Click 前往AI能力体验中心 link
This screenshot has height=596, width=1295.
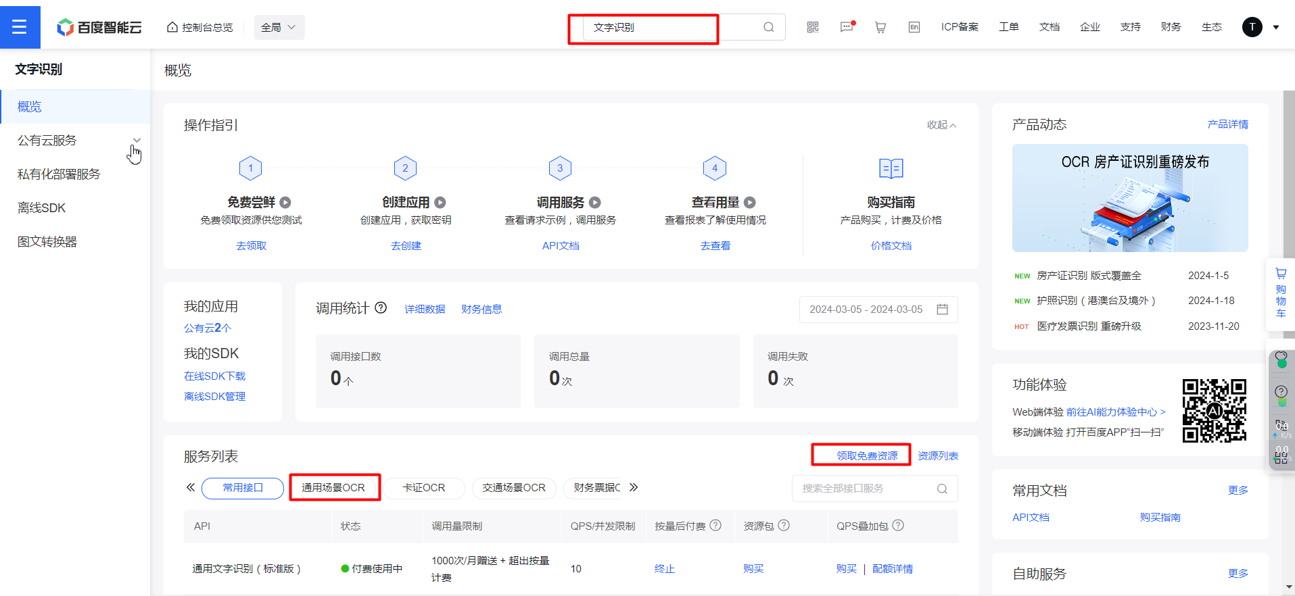point(1116,412)
